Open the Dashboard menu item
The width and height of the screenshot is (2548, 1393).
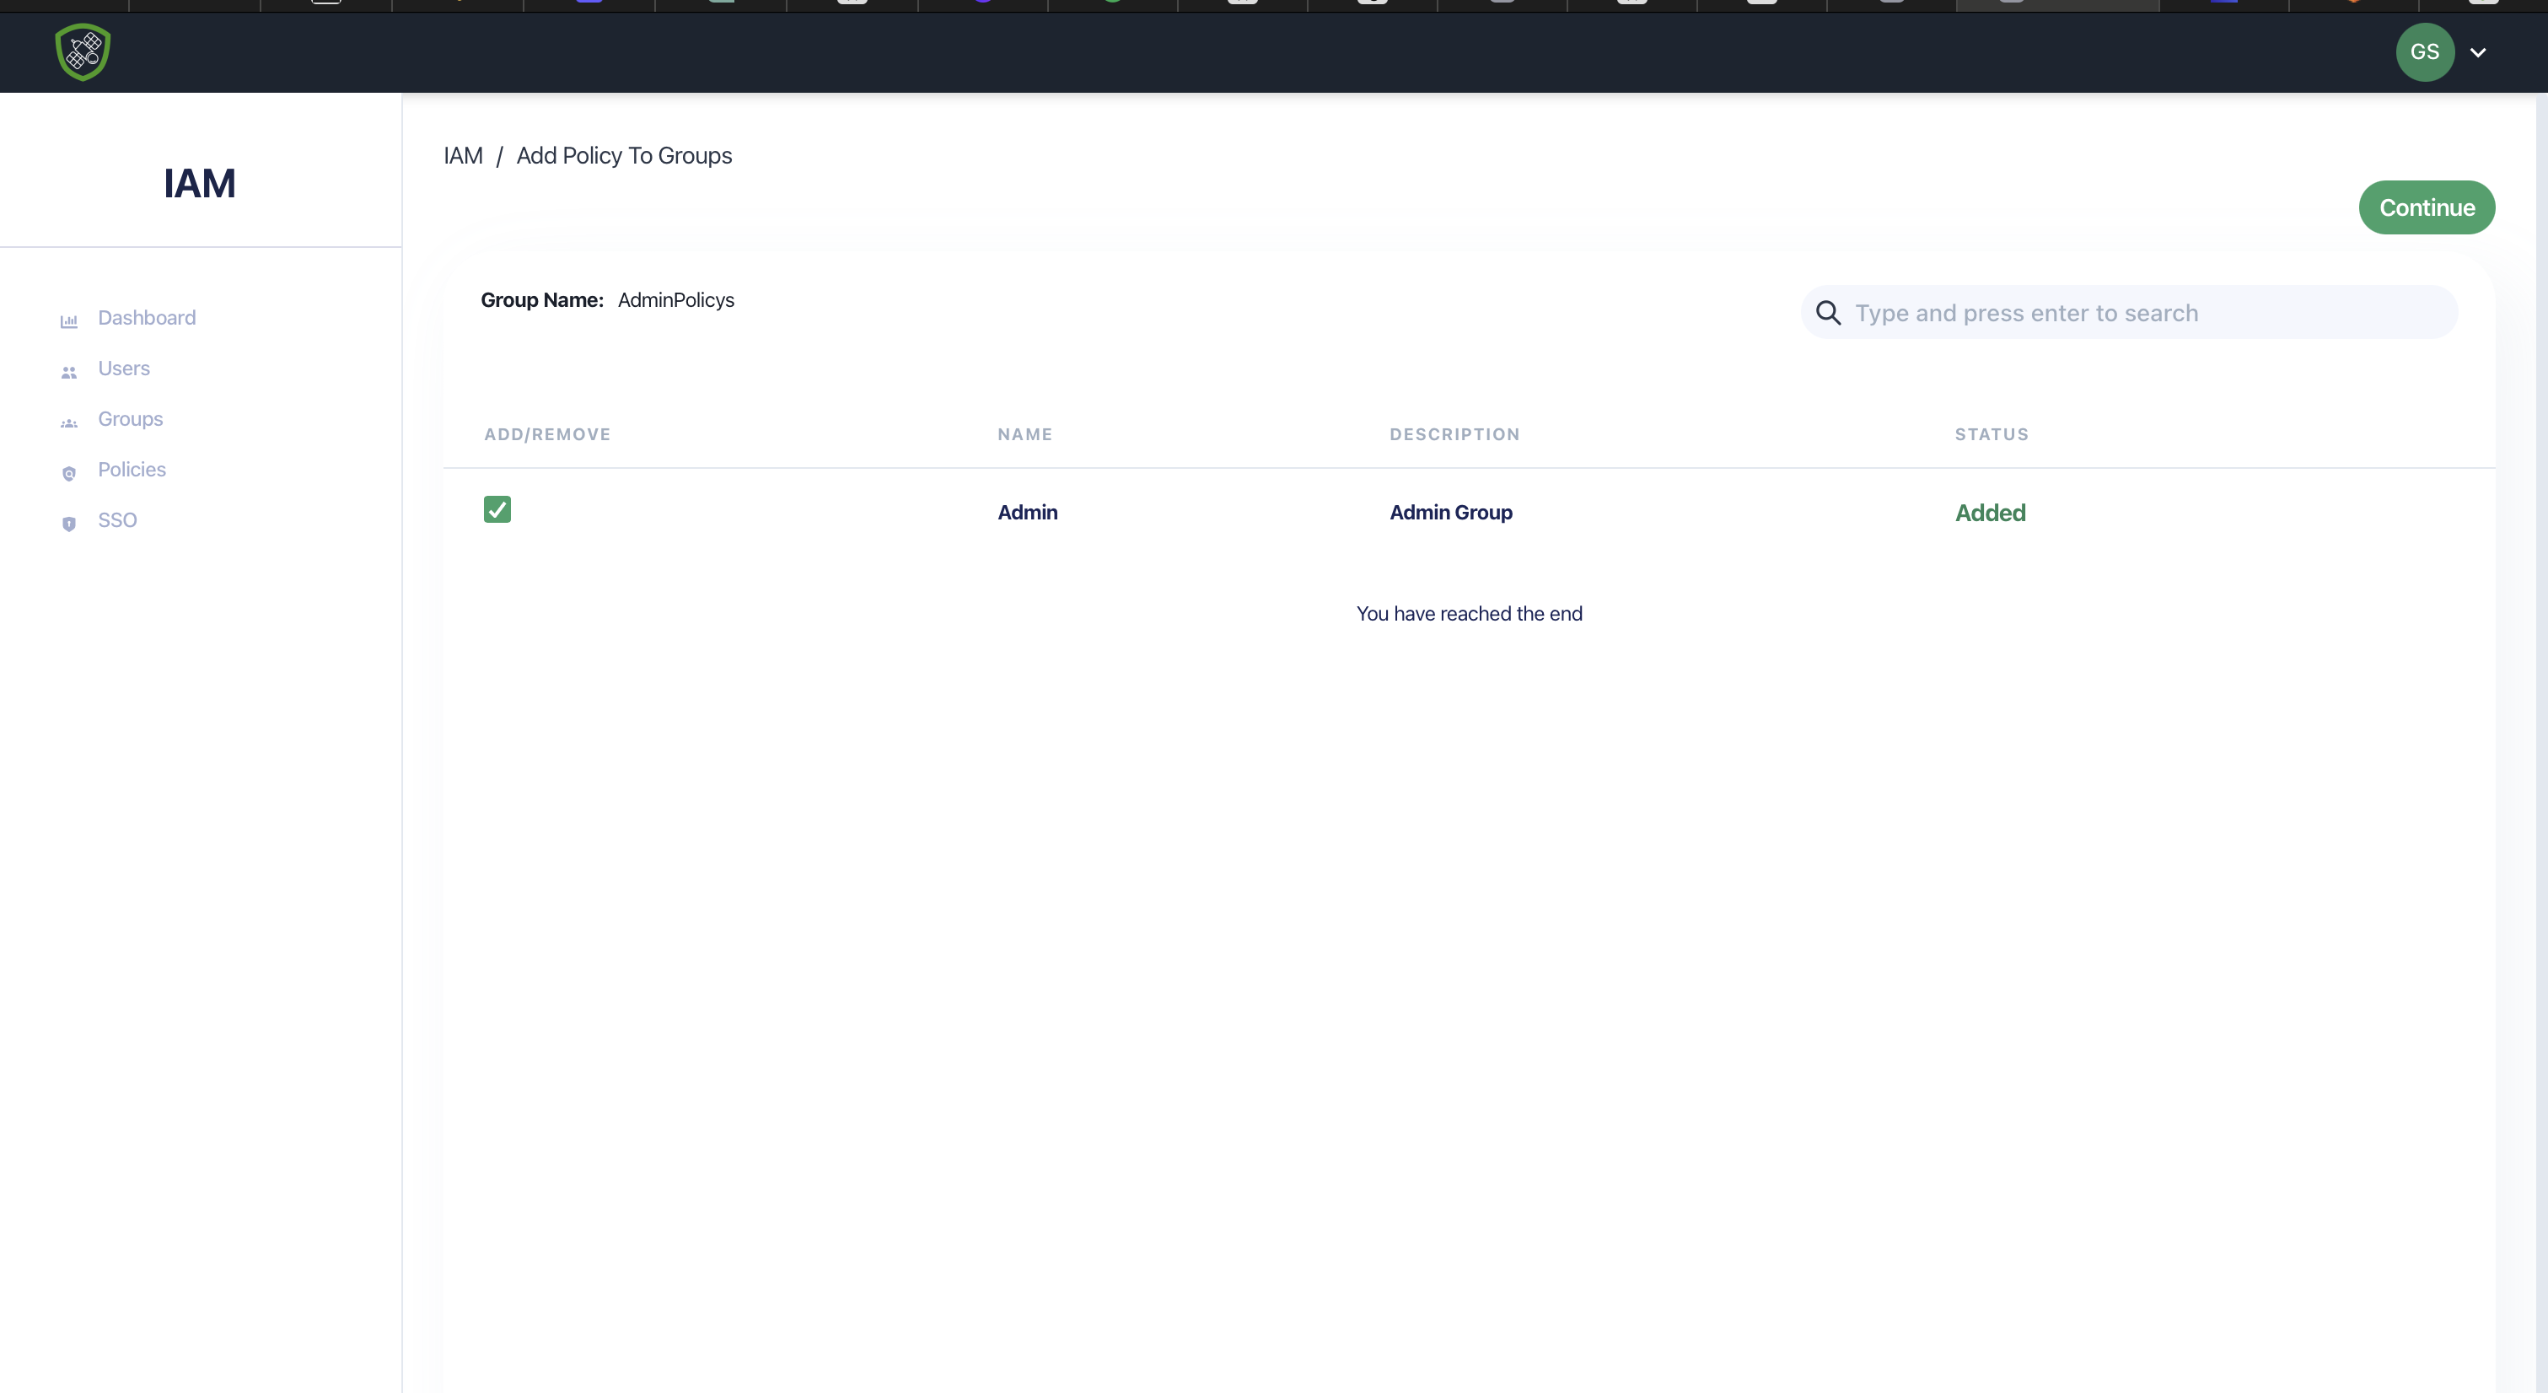pos(147,318)
